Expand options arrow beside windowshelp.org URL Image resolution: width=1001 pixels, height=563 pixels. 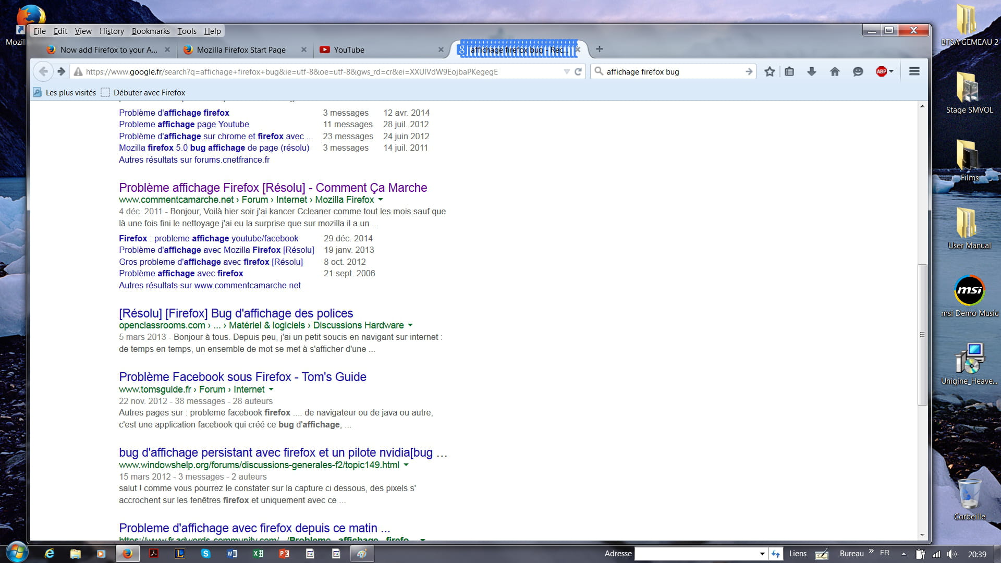(406, 465)
